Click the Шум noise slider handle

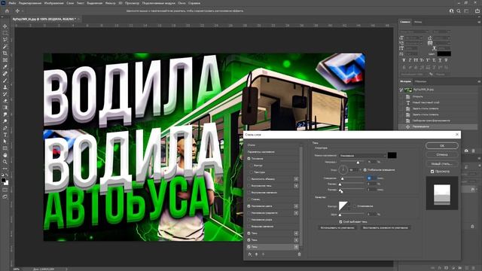[x=340, y=215]
